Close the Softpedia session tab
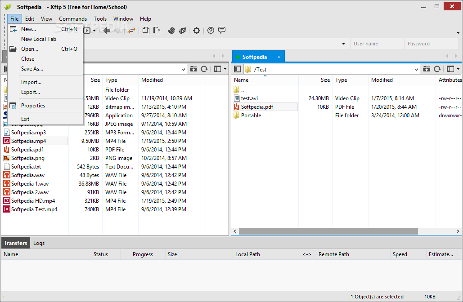Screen dimensions: 463x302 point(279,57)
